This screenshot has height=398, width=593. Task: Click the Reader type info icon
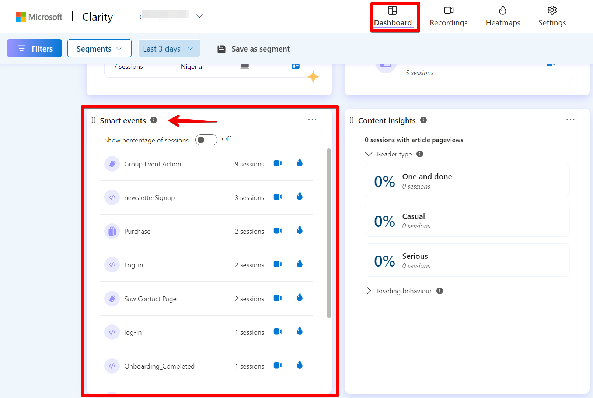point(420,154)
